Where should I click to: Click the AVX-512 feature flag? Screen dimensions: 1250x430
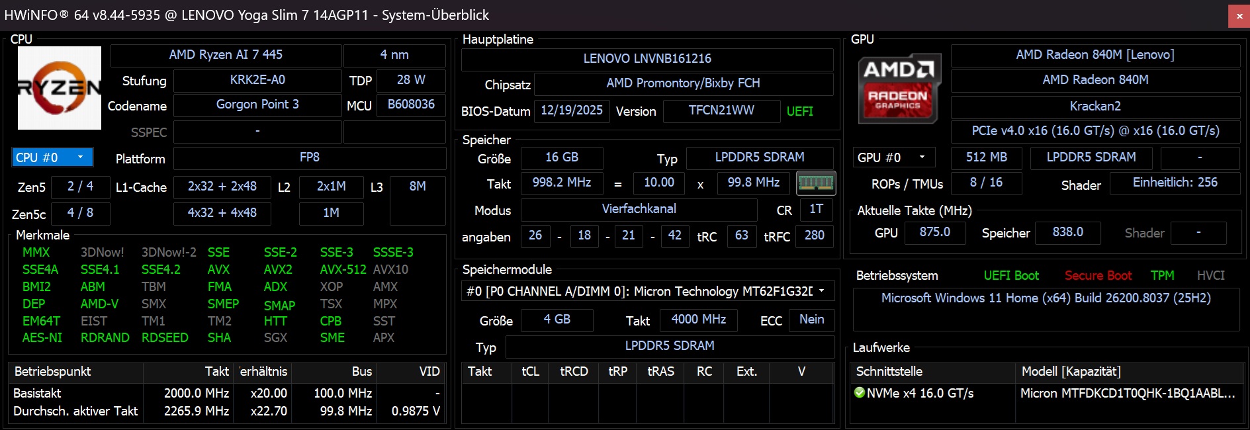pos(343,270)
